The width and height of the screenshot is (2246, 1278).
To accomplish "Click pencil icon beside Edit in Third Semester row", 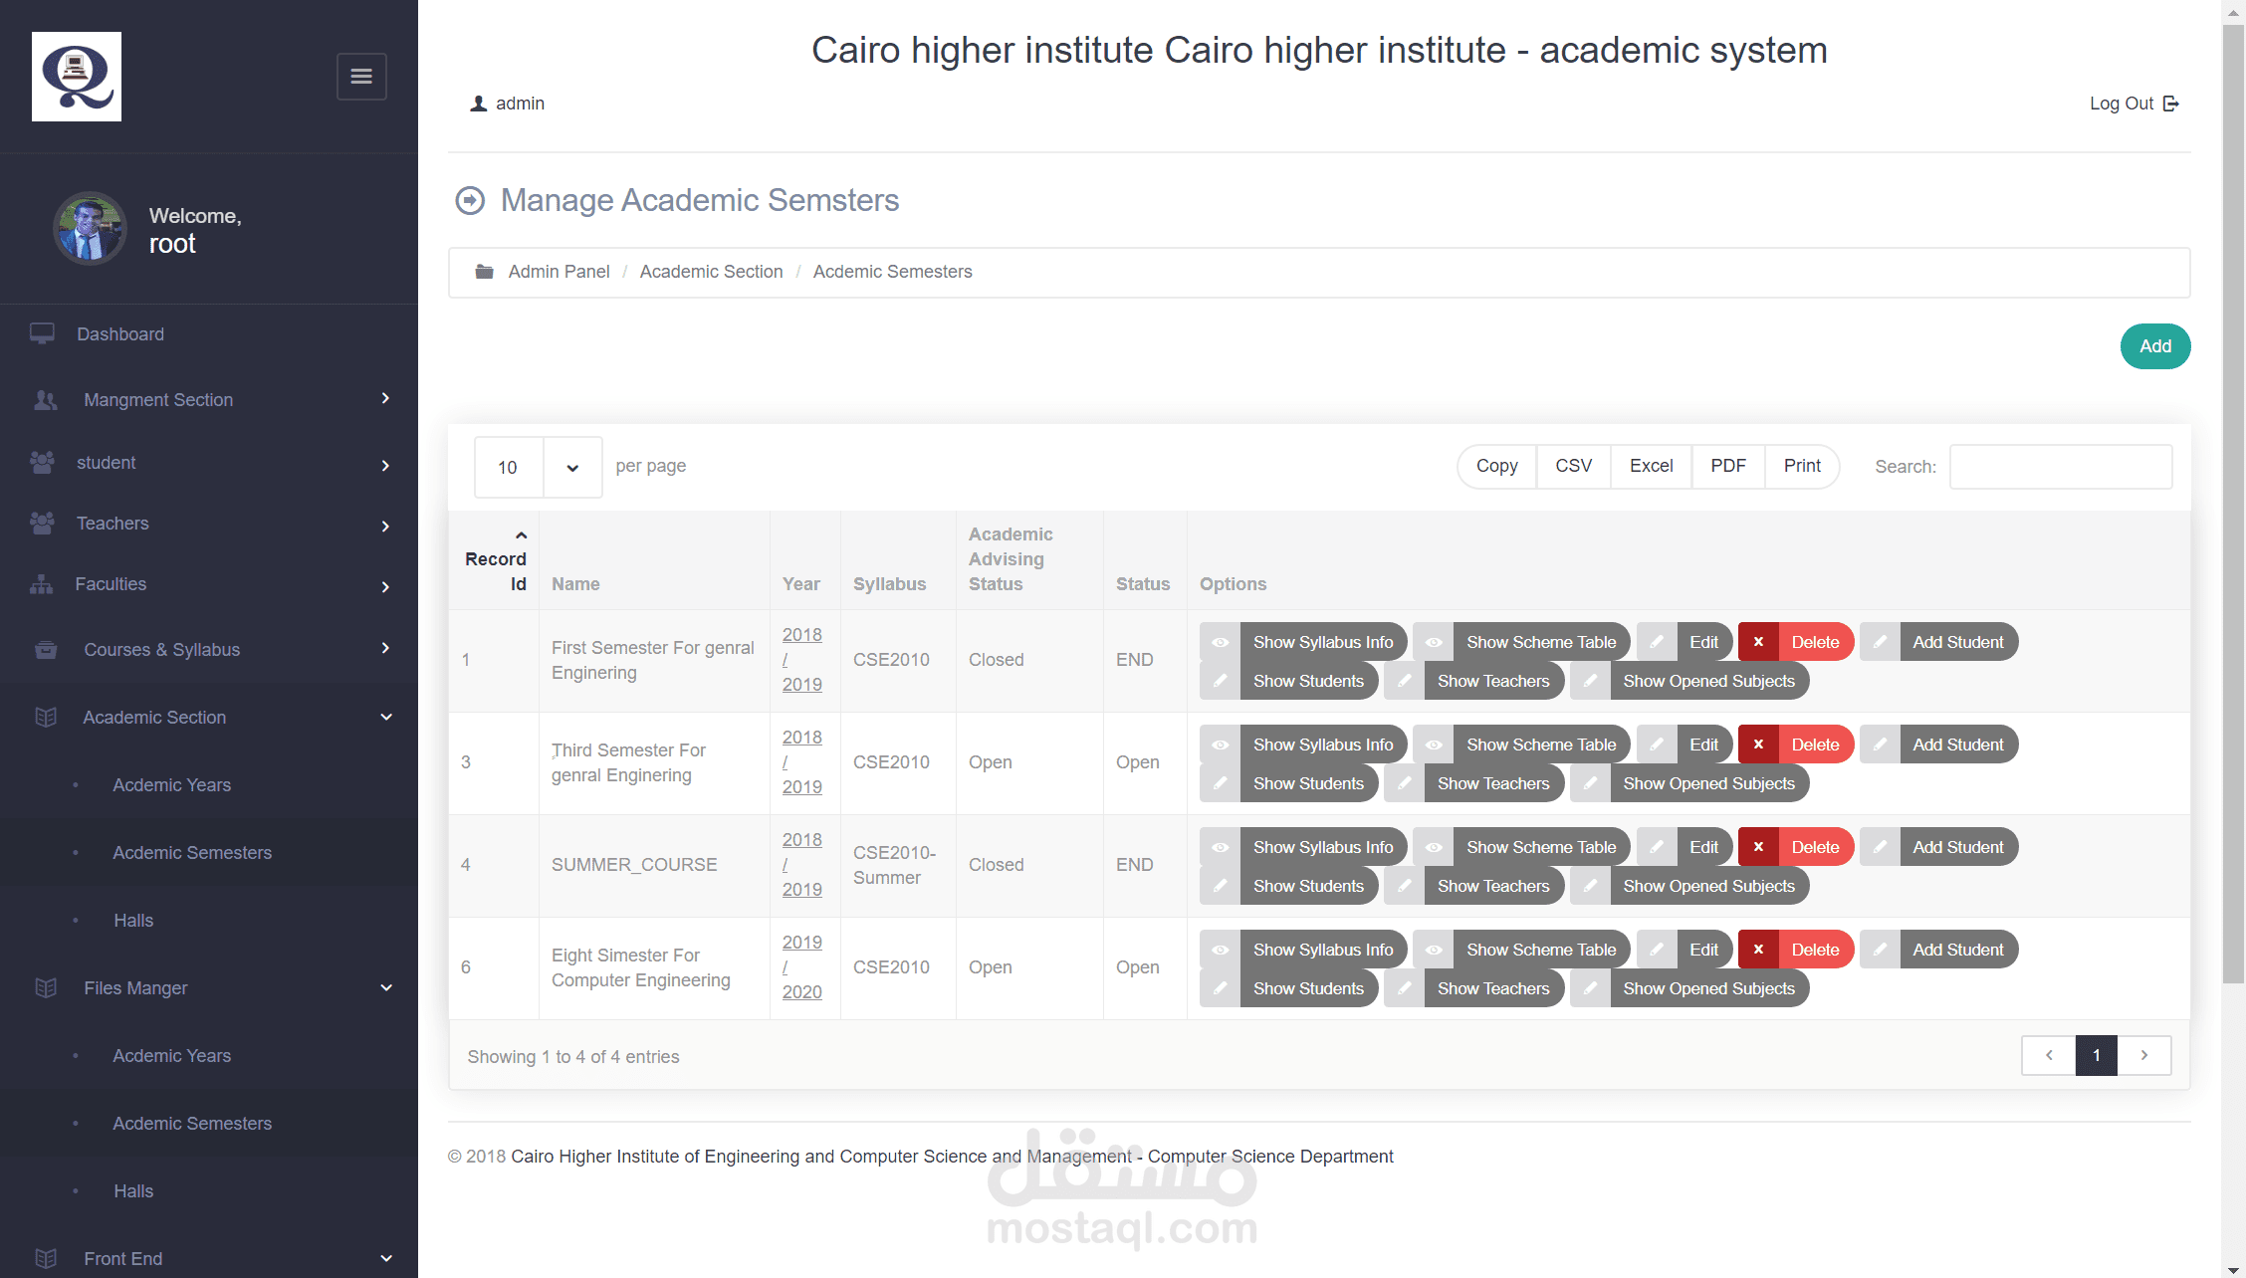I will pyautogui.click(x=1657, y=745).
